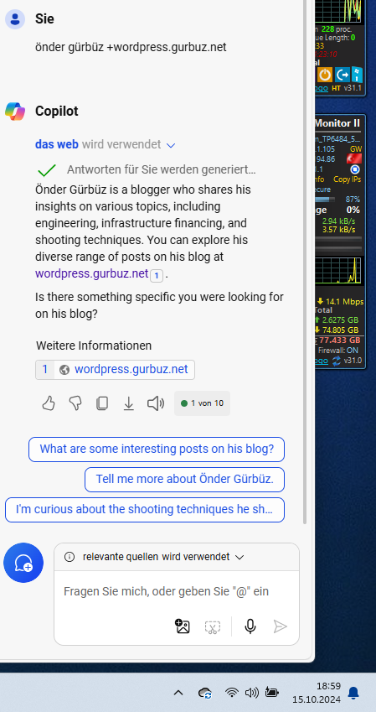Image resolution: width=376 pixels, height=712 pixels.
Task: Add an image with the picture icon
Action: [183, 626]
